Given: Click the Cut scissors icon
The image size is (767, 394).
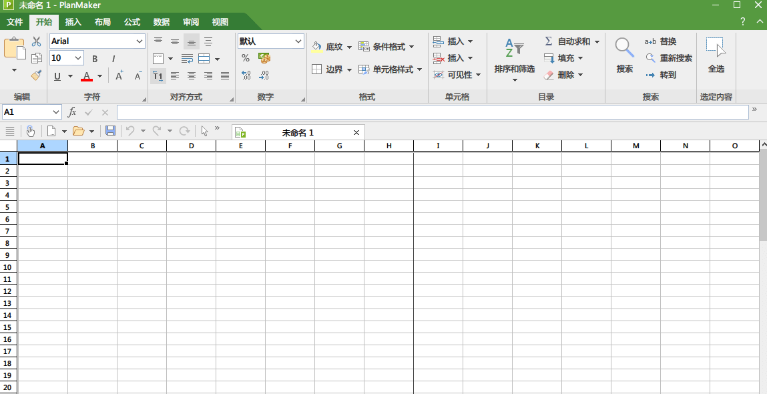Looking at the screenshot, I should point(37,41).
